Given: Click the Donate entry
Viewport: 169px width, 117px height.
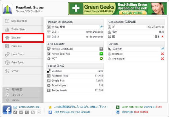Looking at the screenshot, I should point(23,100).
